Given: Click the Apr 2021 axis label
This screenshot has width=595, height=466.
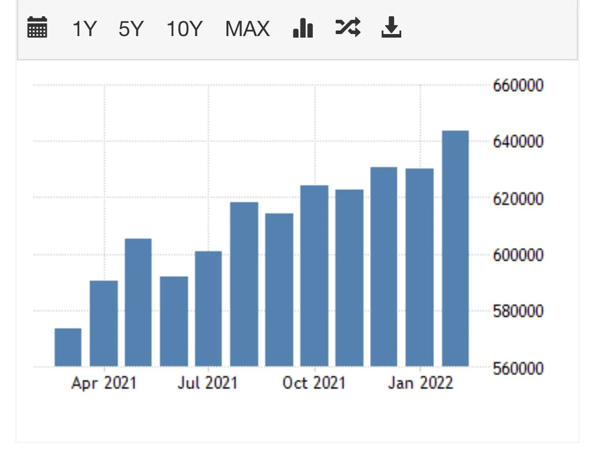Looking at the screenshot, I should click(104, 383).
